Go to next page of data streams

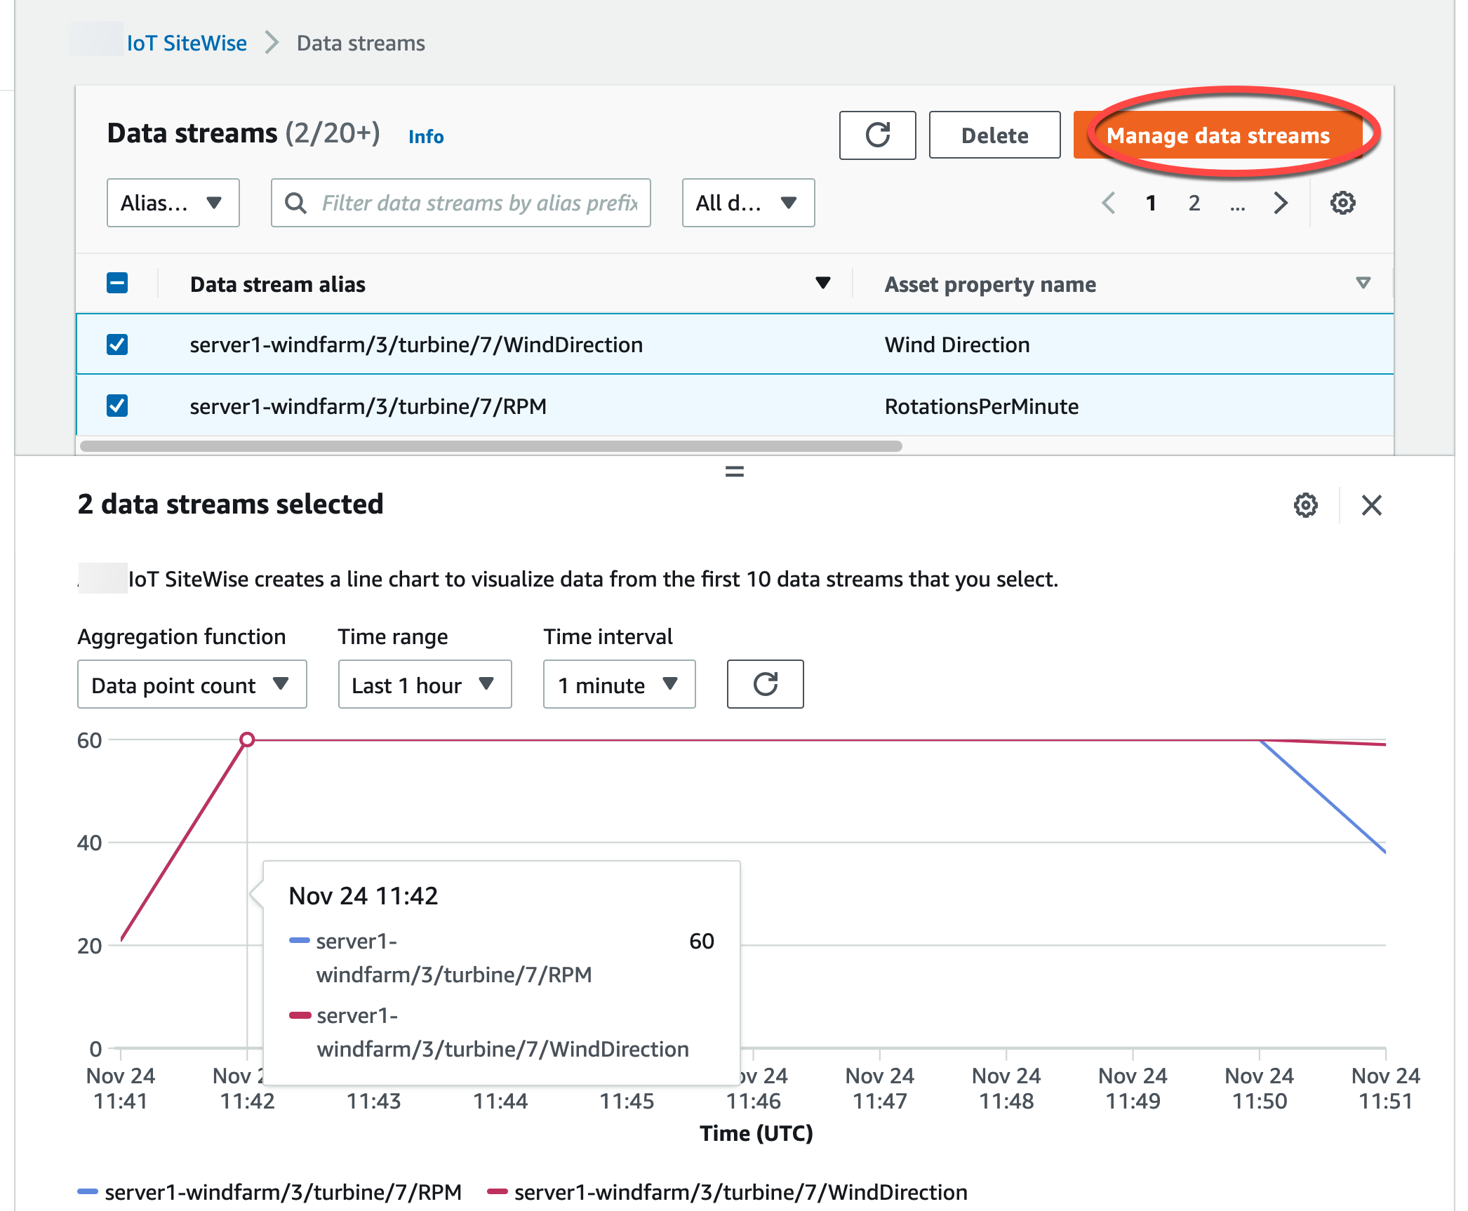coord(1281,203)
